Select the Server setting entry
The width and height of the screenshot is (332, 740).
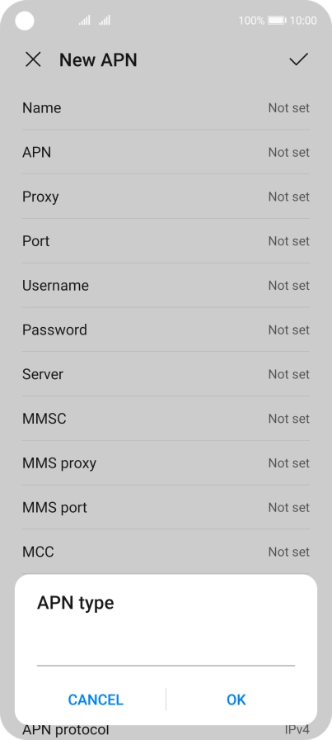[166, 374]
